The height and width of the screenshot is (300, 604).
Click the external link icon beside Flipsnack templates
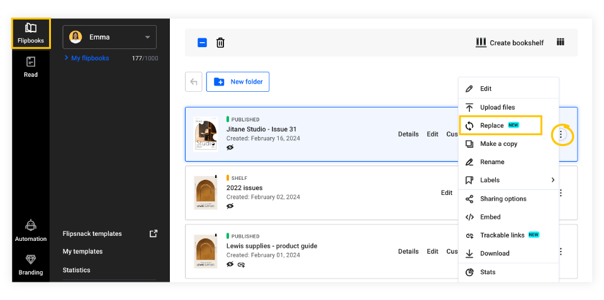coord(154,233)
